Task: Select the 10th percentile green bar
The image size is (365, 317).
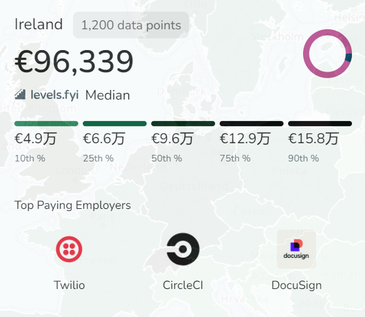Action: 46,124
